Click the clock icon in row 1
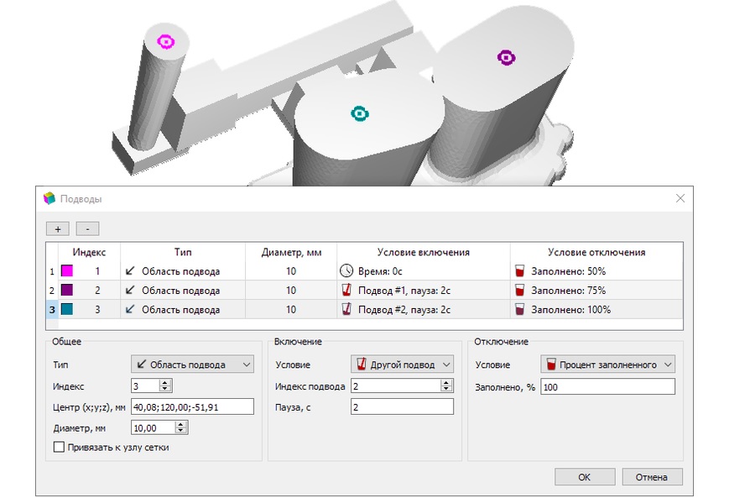This screenshot has width=729, height=498. pos(347,271)
